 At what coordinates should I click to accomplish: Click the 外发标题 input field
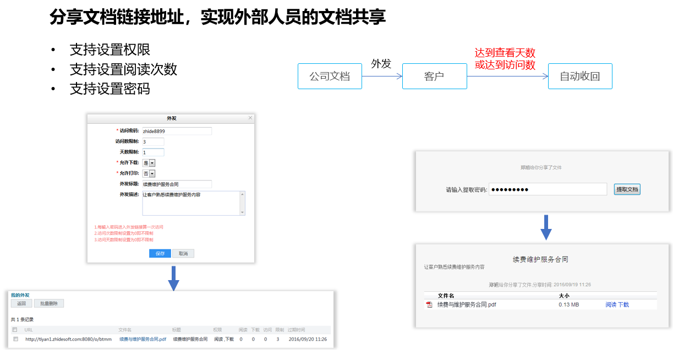point(177,184)
